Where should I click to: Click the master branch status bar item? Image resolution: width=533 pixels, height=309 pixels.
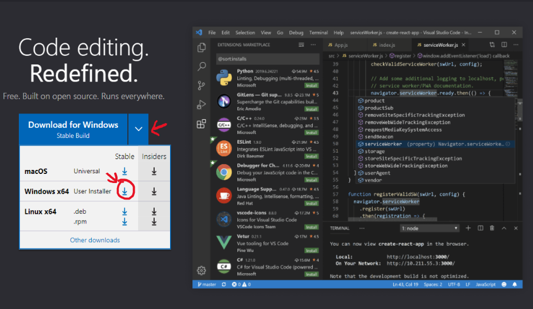pos(207,284)
